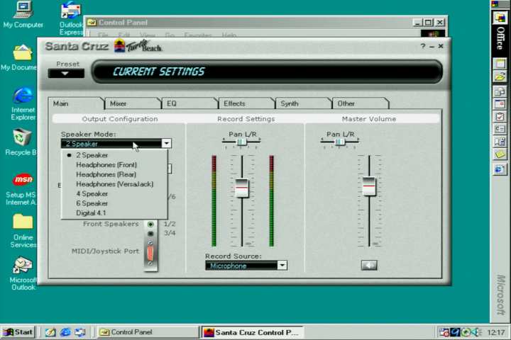Open the Preset dropdown
This screenshot has width=511, height=340.
[x=66, y=74]
